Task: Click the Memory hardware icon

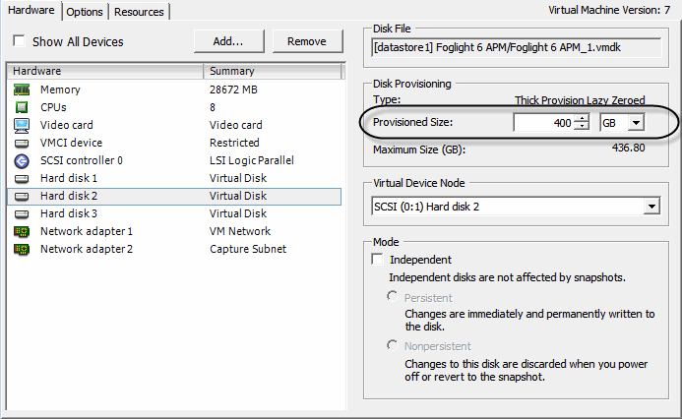Action: click(22, 90)
